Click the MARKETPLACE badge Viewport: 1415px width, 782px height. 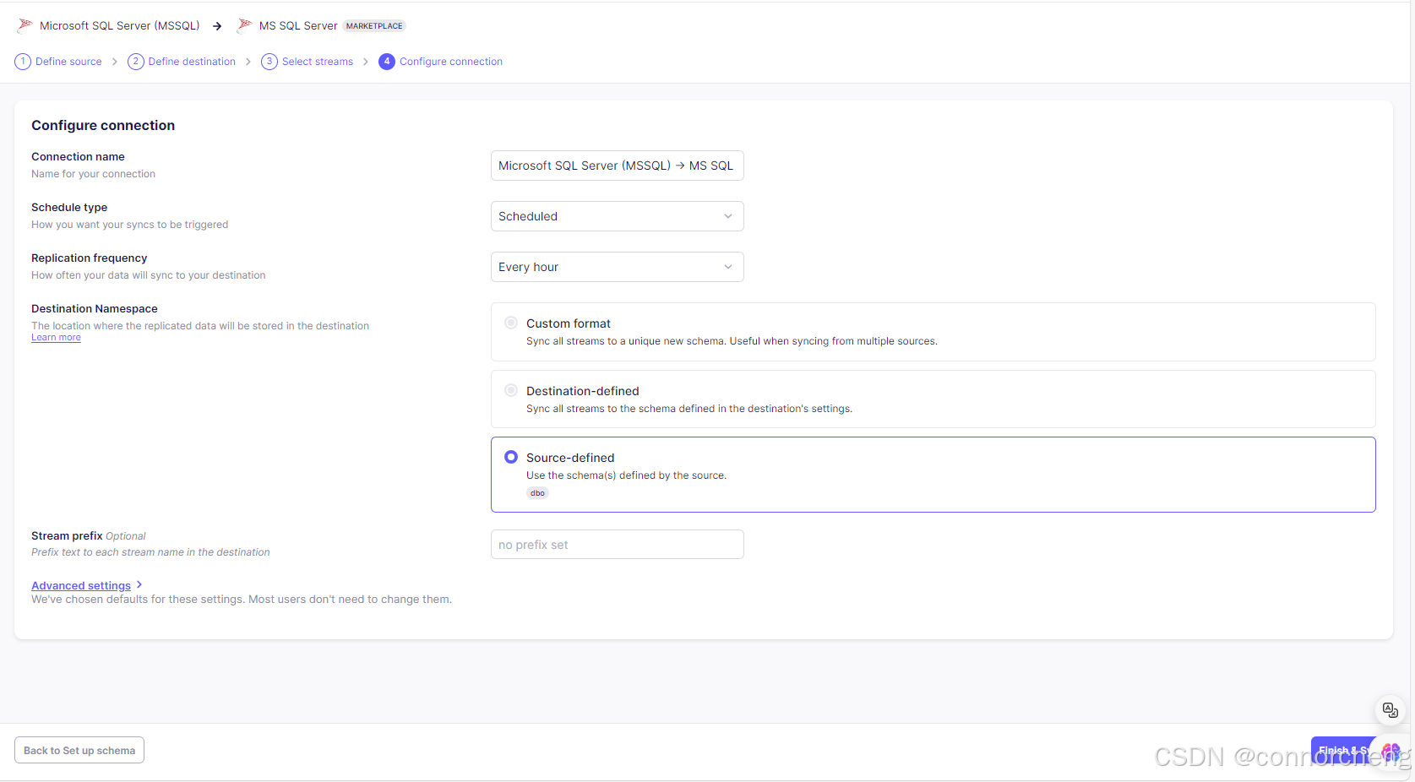tap(374, 26)
